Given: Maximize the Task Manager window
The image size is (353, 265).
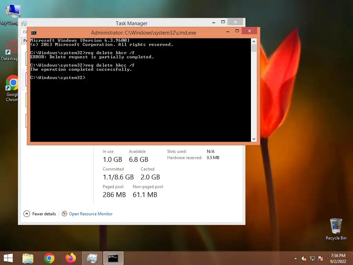Looking at the screenshot, I should (223, 22).
